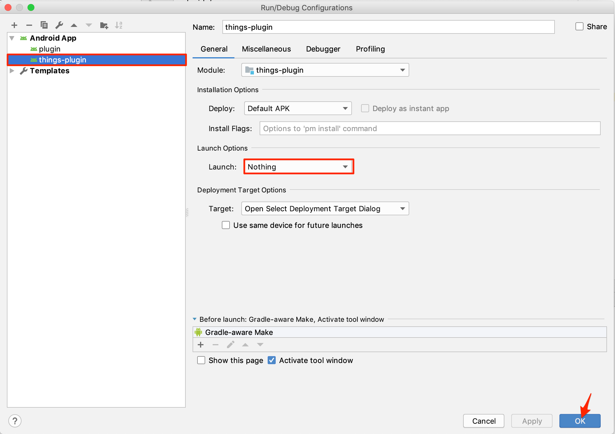Open the Launch dropdown showing Nothing
Screen dimensions: 615x434
[x=298, y=167]
